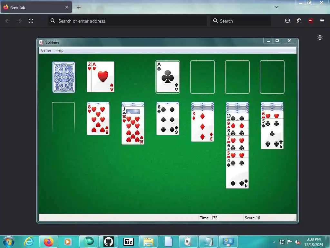Launch Internet Explorer from the taskbar

(29, 242)
